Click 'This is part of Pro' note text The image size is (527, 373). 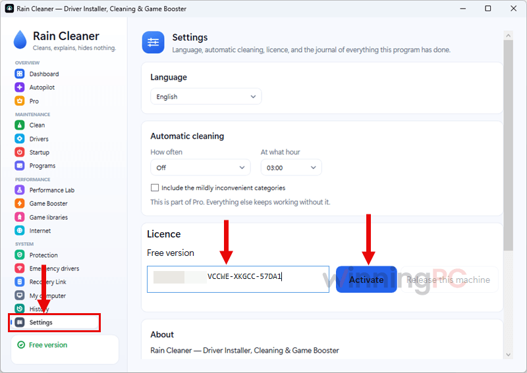click(x=240, y=202)
